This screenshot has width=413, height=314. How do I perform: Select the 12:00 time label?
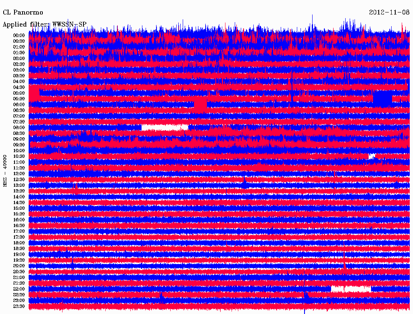point(19,174)
